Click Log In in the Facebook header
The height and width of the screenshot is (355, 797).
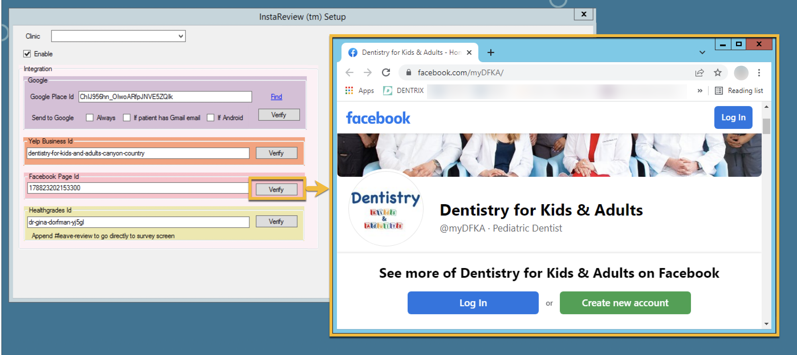[x=733, y=117]
